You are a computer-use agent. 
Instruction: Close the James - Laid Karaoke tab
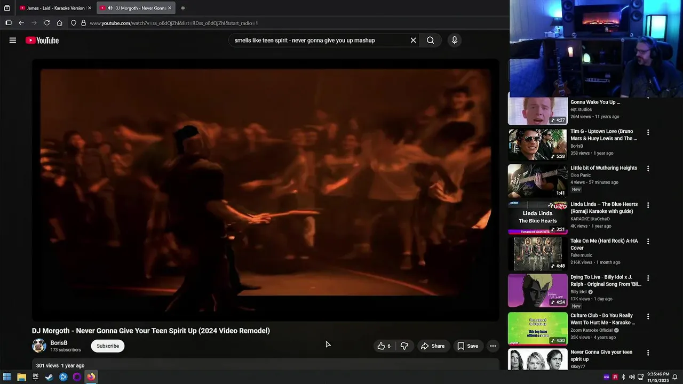click(90, 8)
